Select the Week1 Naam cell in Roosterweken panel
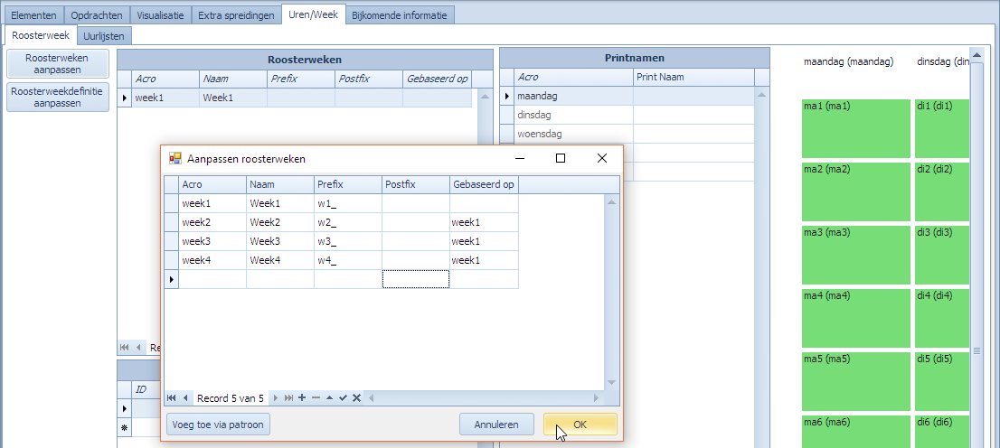1000x448 pixels. tap(232, 98)
